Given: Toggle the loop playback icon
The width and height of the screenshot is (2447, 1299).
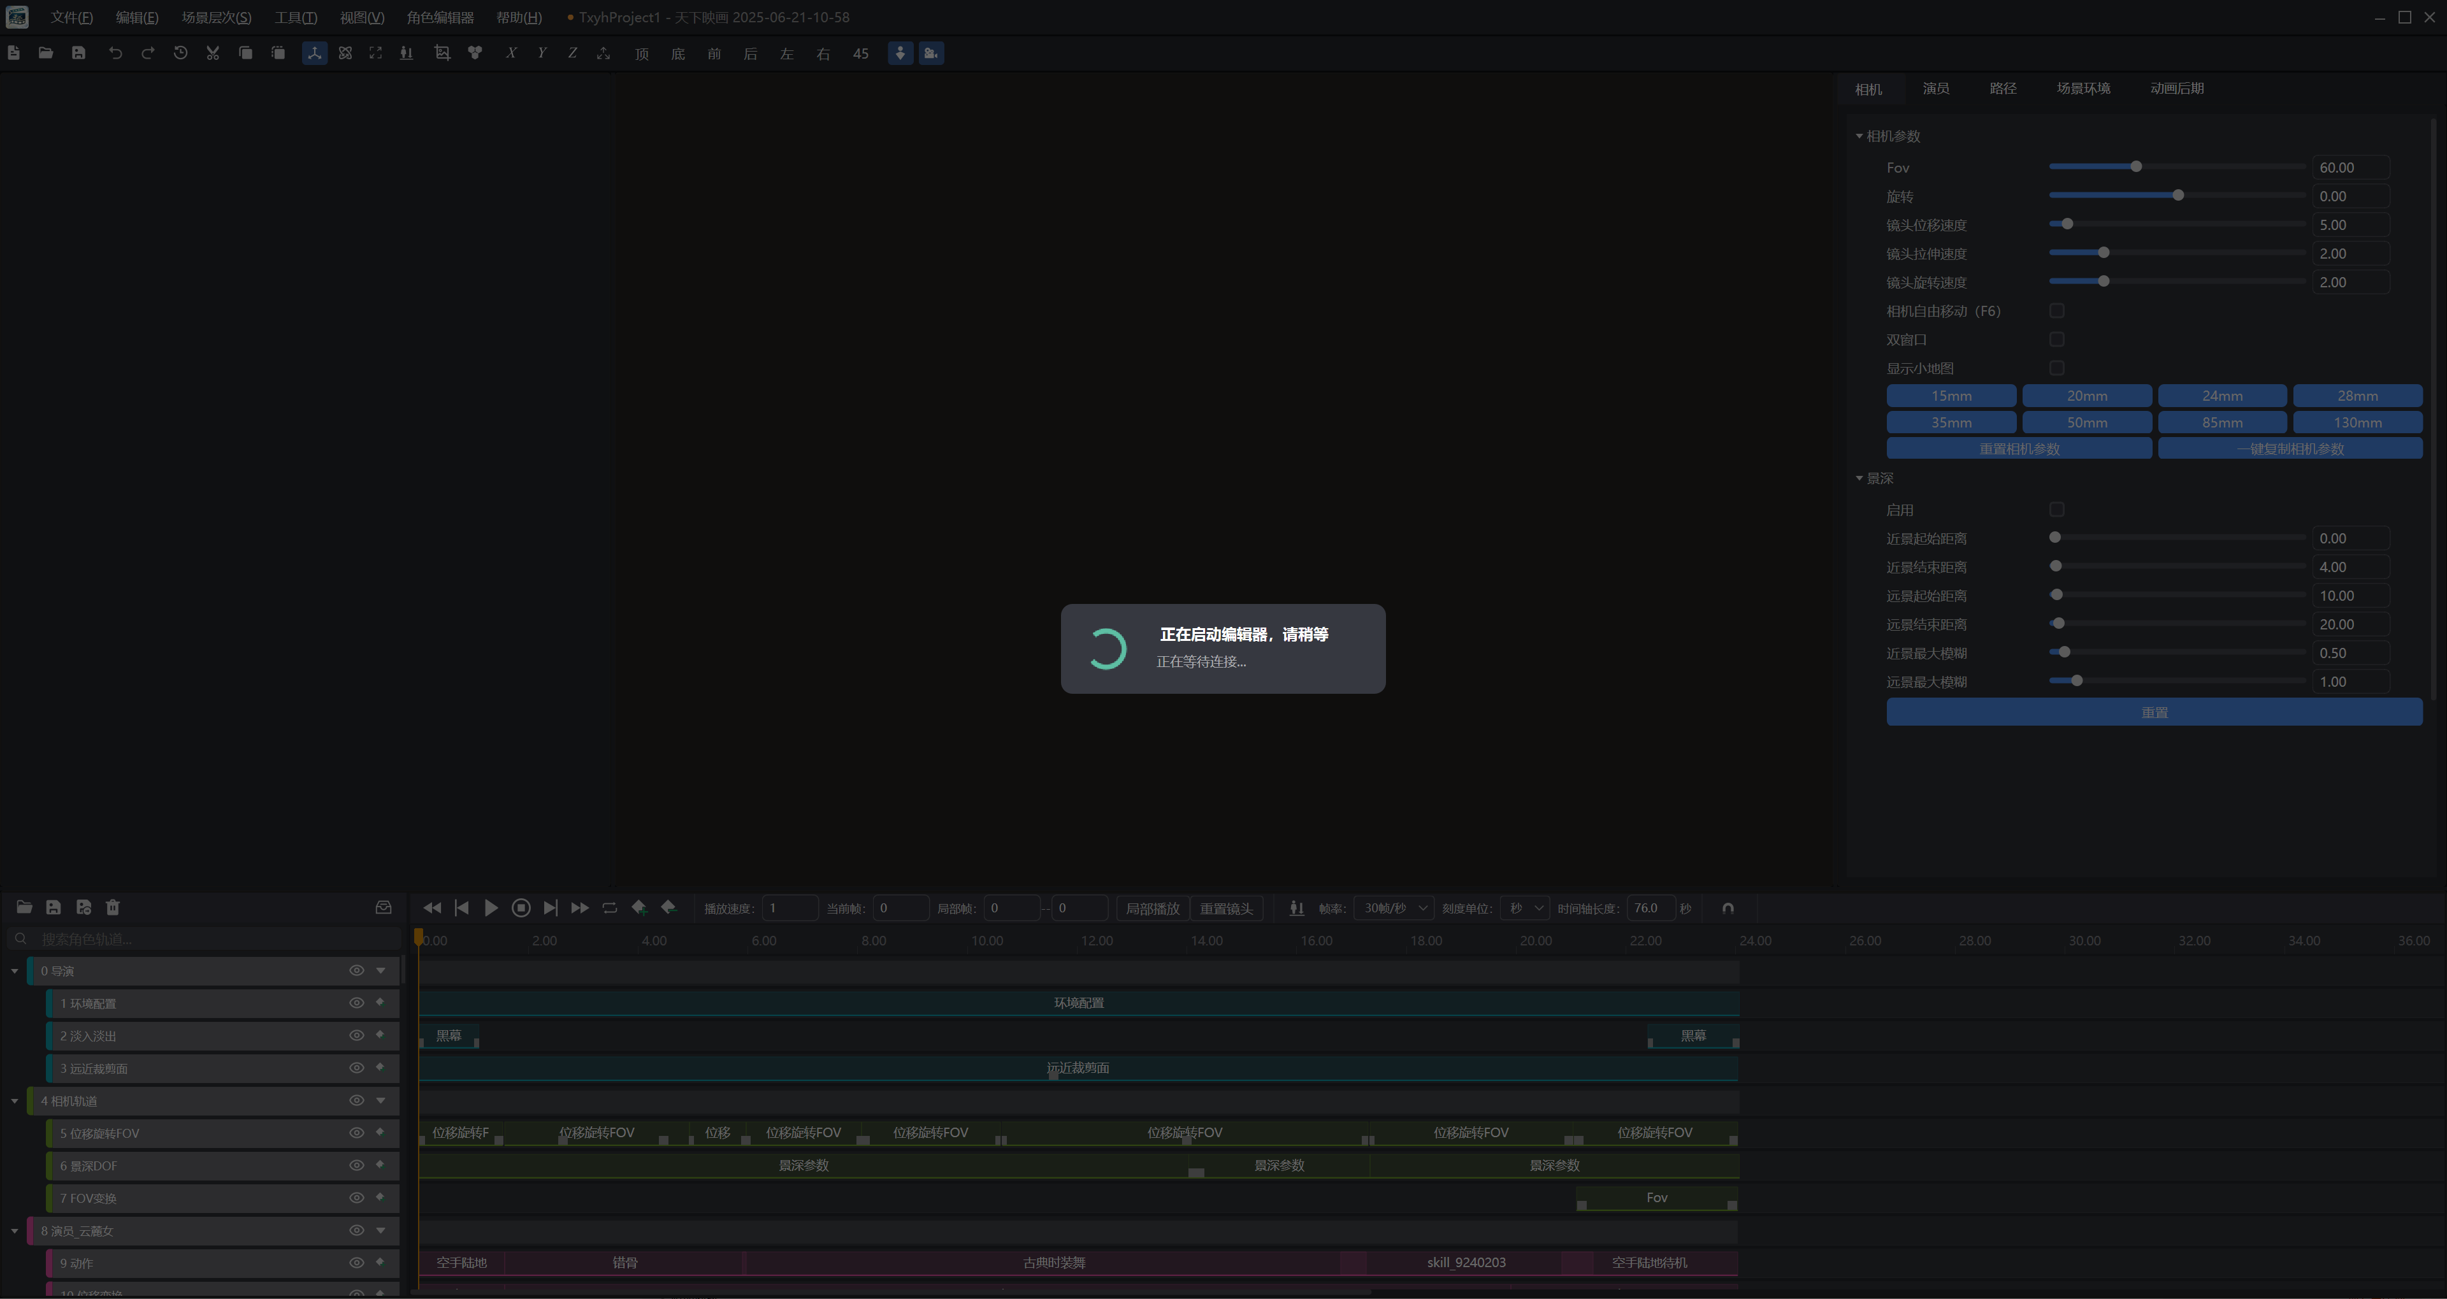Looking at the screenshot, I should click(x=610, y=908).
